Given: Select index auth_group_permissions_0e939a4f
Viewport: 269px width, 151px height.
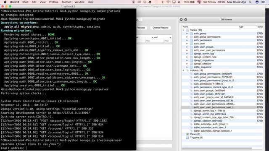Looking at the screenshot, I should [213, 74].
